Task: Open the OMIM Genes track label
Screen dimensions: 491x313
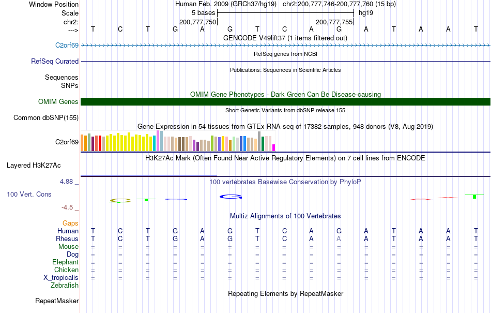Action: (x=58, y=102)
